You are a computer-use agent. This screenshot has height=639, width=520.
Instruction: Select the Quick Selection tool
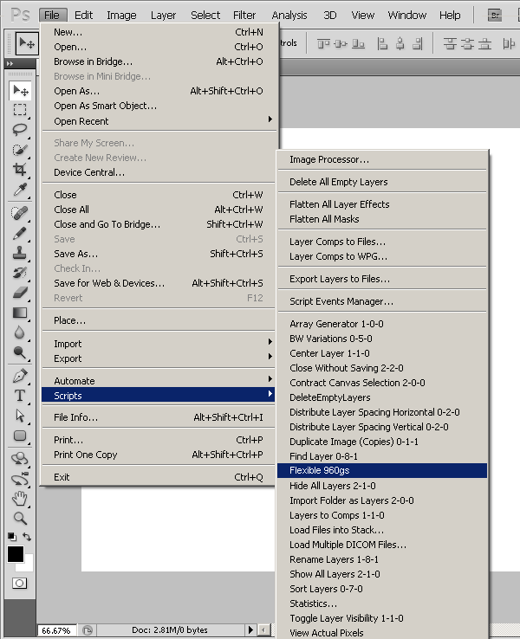coord(20,150)
